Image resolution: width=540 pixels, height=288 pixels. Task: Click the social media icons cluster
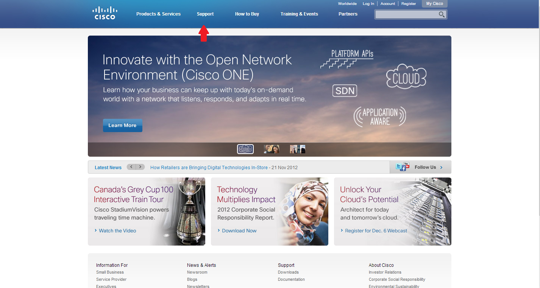(x=403, y=167)
